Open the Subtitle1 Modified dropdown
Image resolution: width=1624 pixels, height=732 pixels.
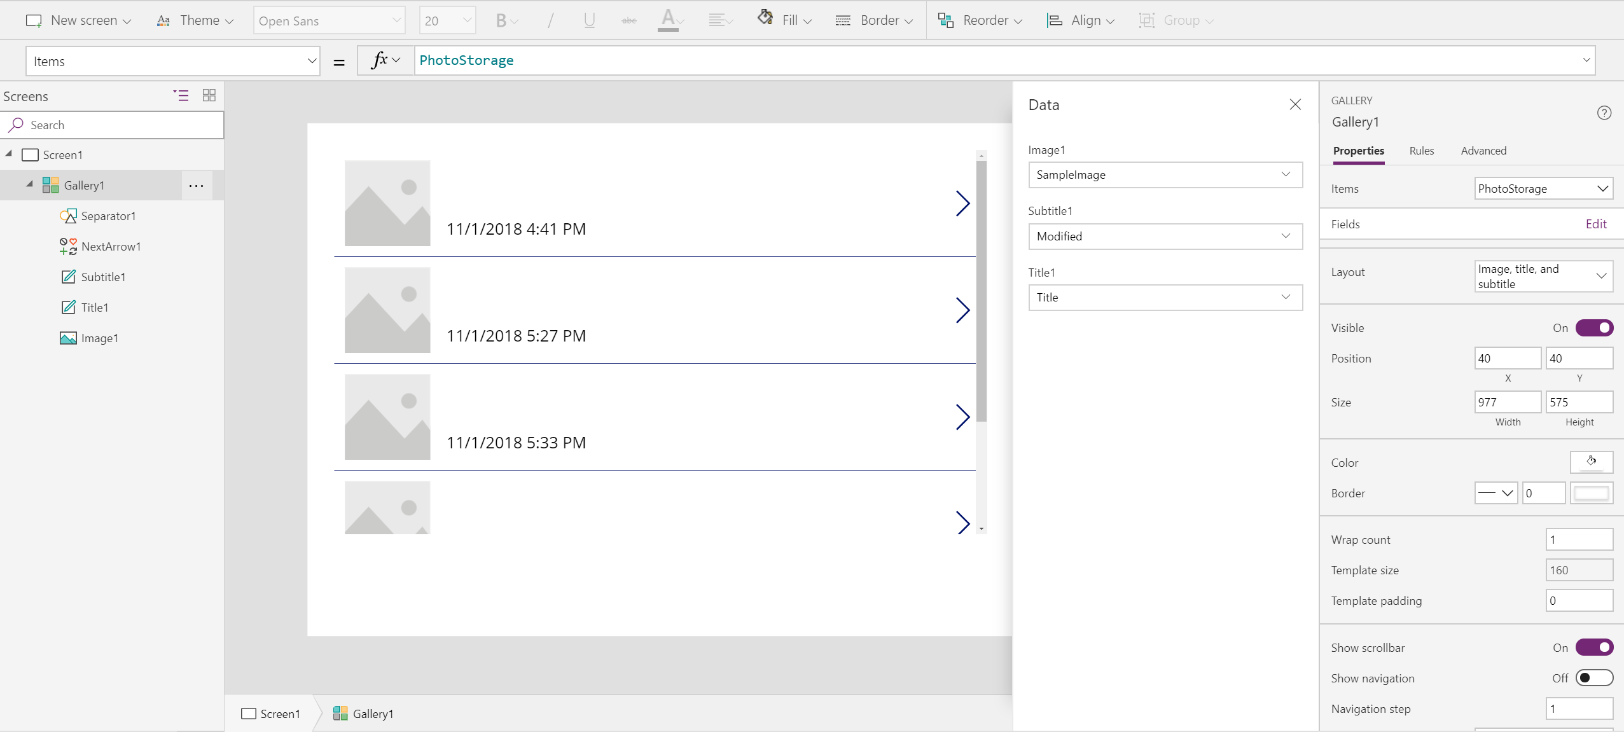(1165, 237)
